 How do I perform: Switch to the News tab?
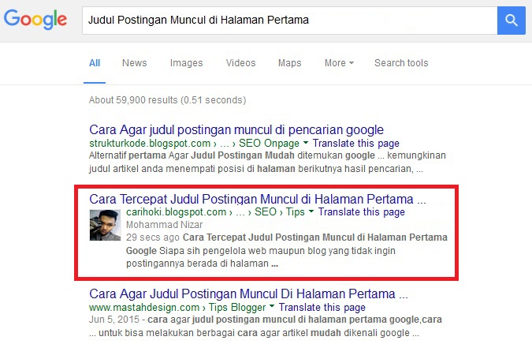(x=135, y=63)
